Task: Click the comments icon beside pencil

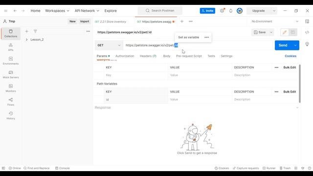Action: [293, 32]
